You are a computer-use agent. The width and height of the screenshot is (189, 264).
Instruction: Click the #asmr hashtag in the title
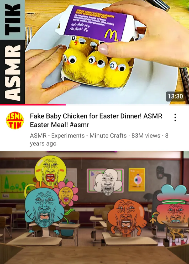[x=79, y=125]
